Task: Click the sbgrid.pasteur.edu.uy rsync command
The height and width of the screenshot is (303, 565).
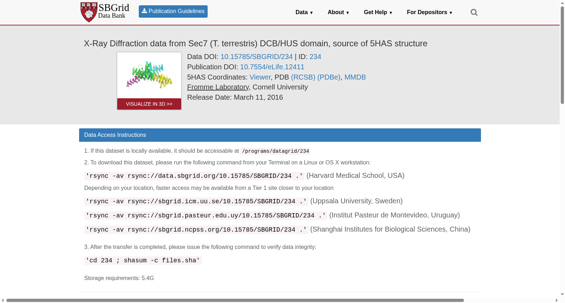Action: pyautogui.click(x=206, y=215)
